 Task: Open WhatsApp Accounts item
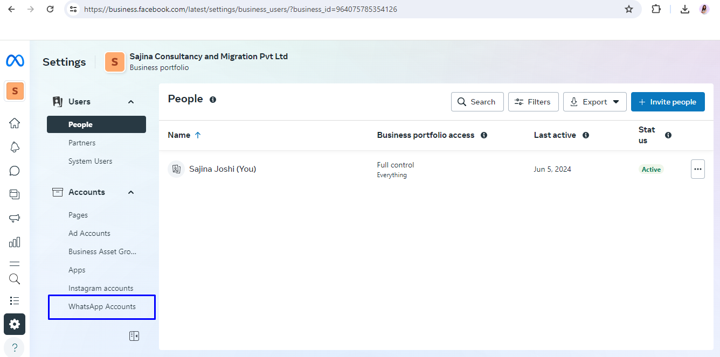[x=102, y=307]
